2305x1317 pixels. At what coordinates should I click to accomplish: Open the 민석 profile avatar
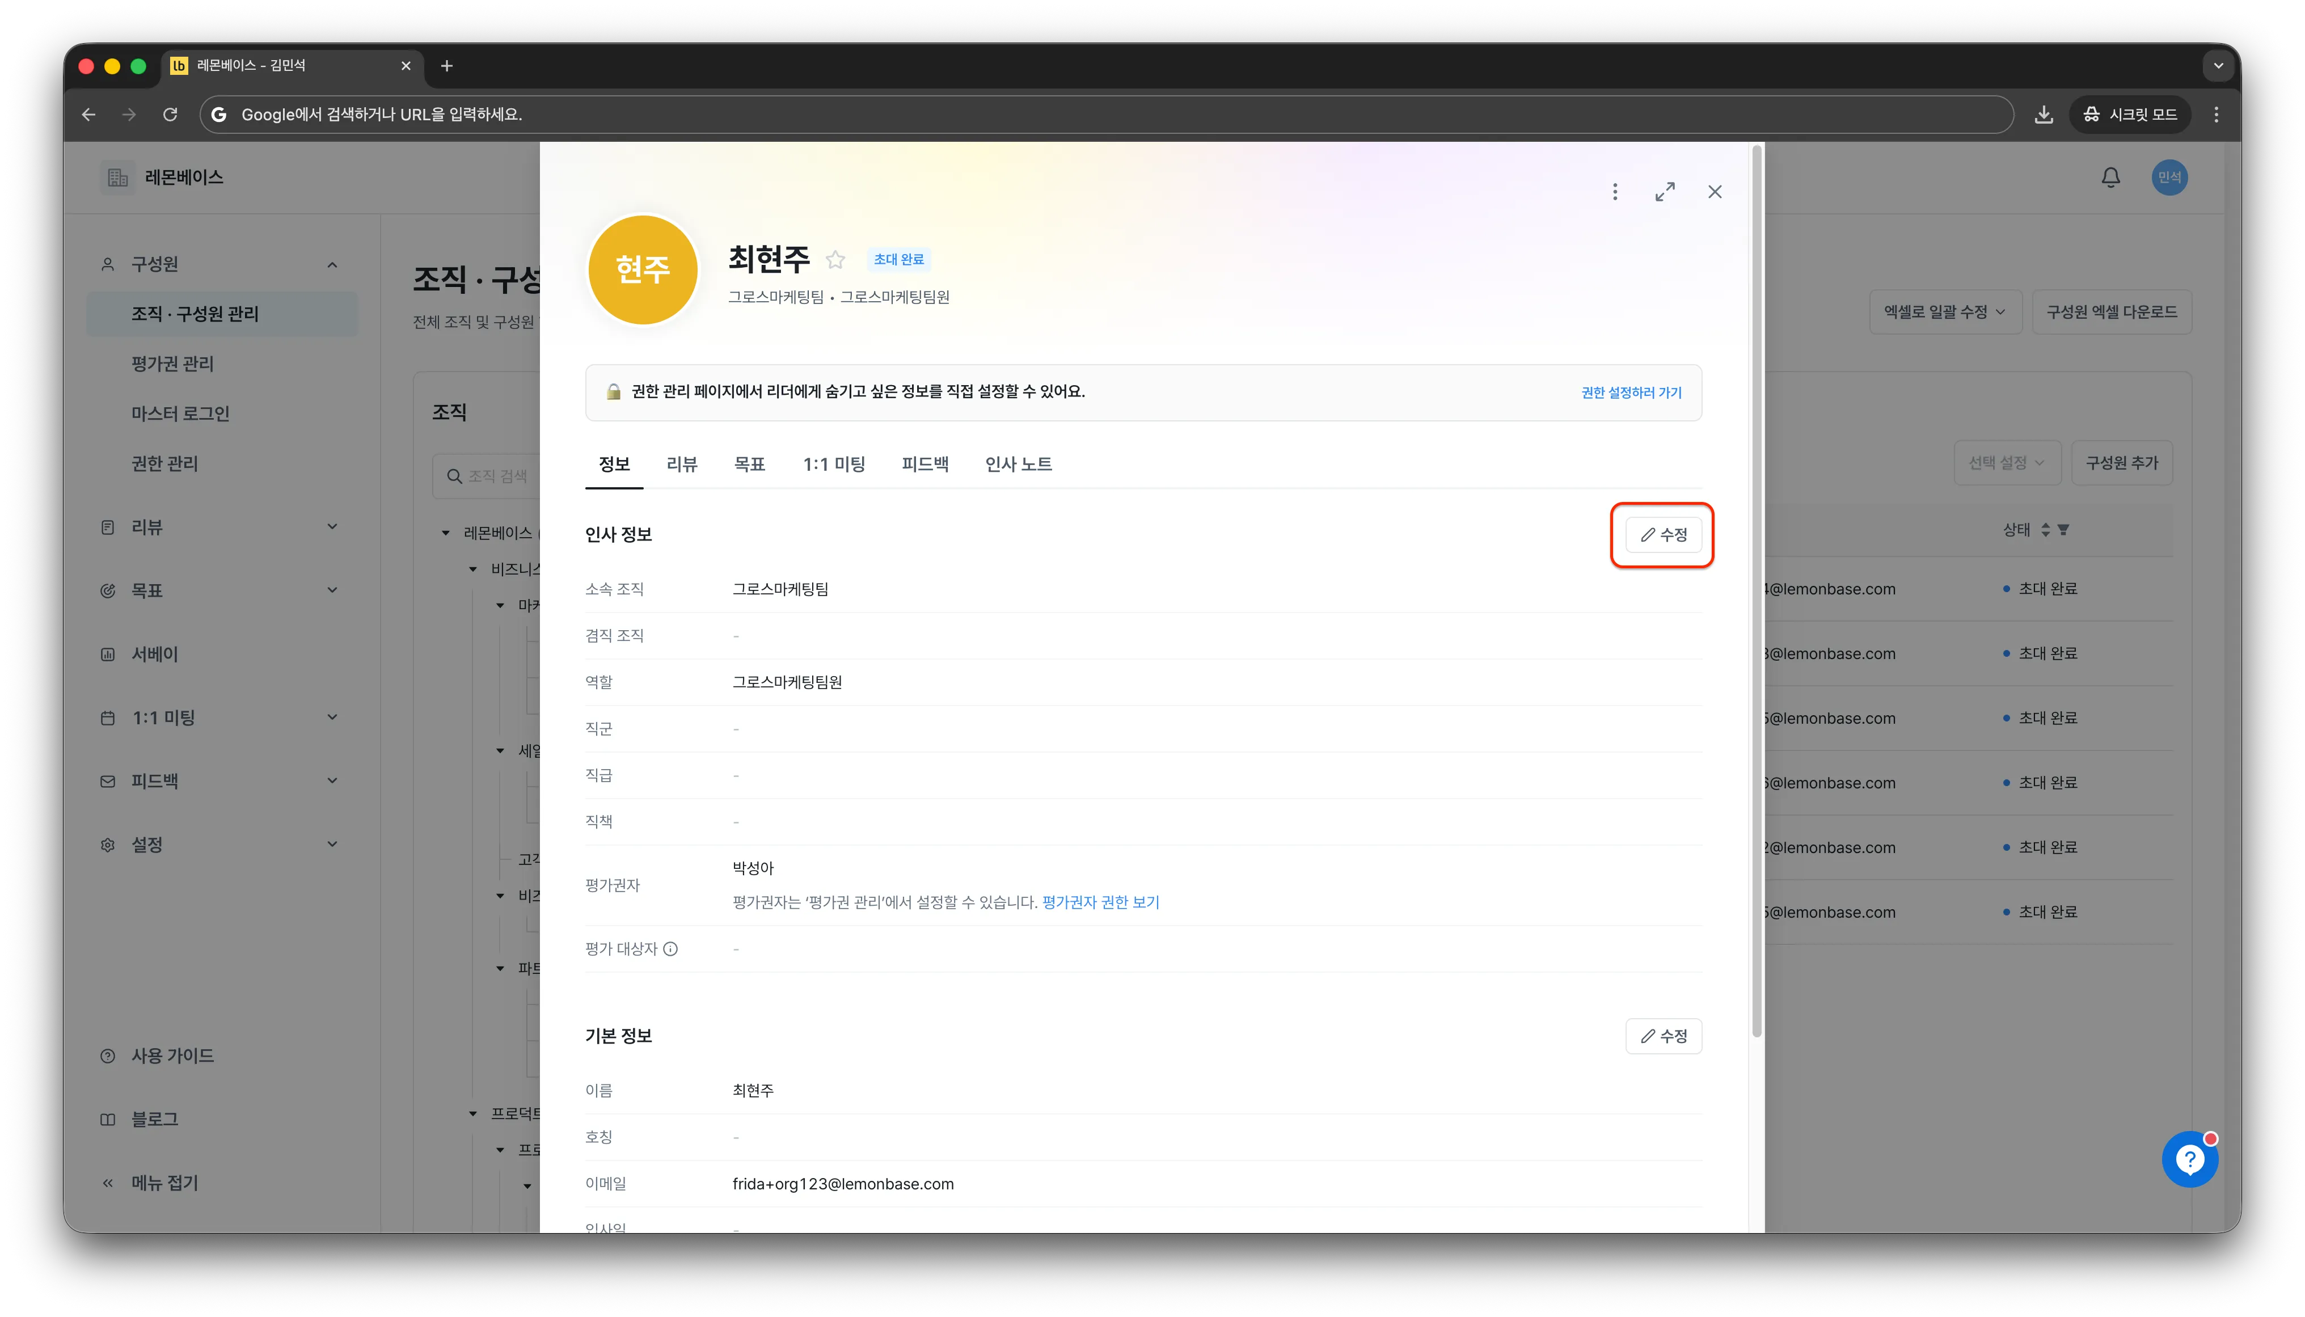(2168, 178)
